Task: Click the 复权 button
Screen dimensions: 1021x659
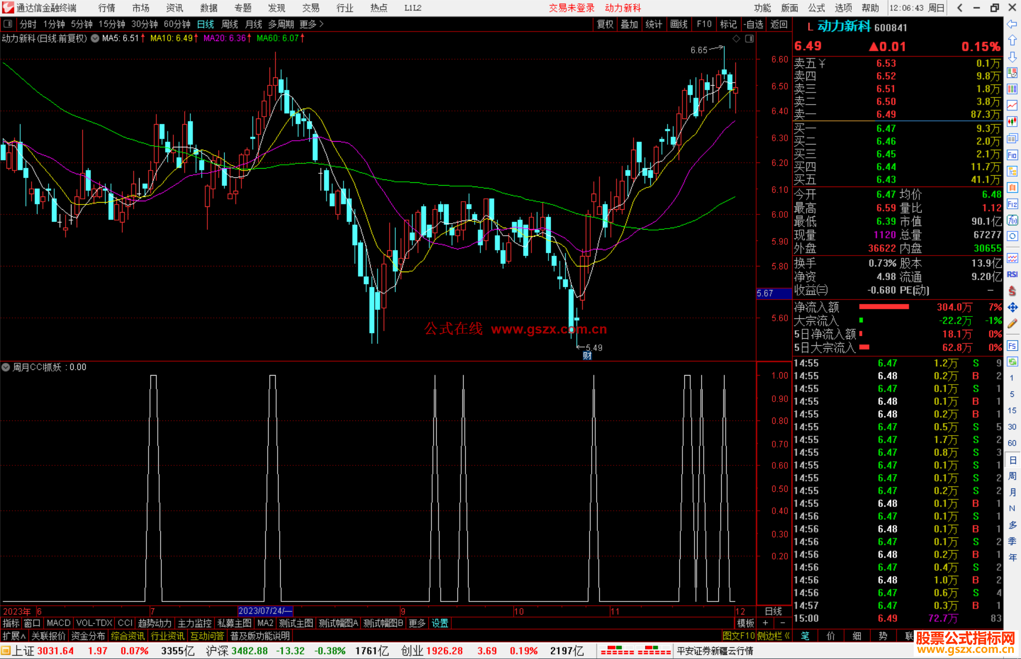Action: point(605,24)
